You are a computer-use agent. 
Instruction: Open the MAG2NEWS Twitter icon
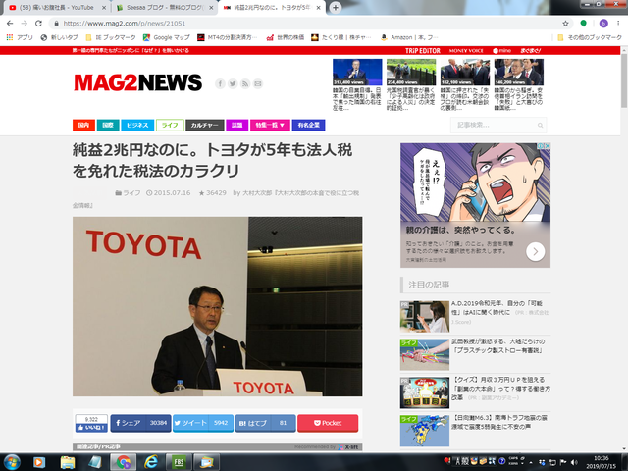(x=233, y=83)
